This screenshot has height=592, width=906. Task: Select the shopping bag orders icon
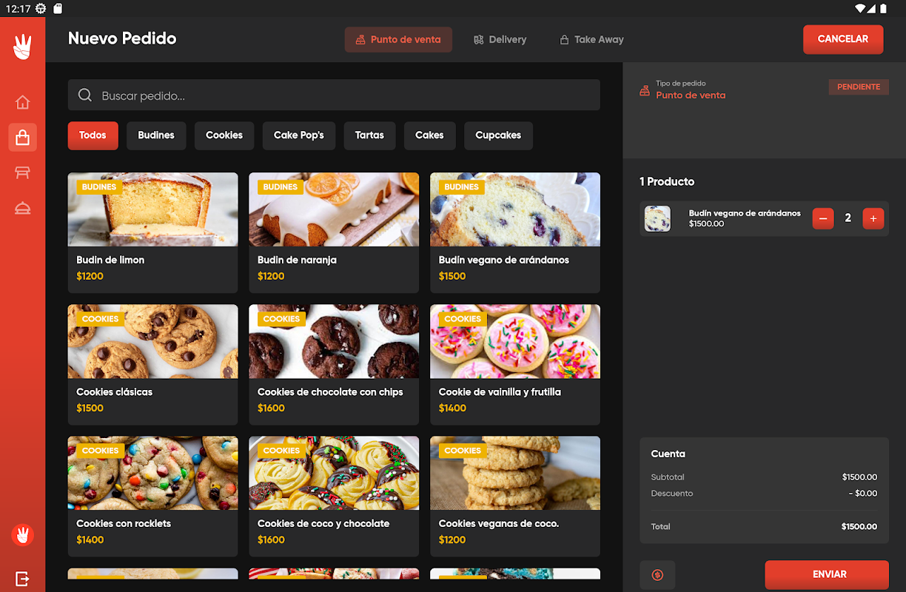22,138
